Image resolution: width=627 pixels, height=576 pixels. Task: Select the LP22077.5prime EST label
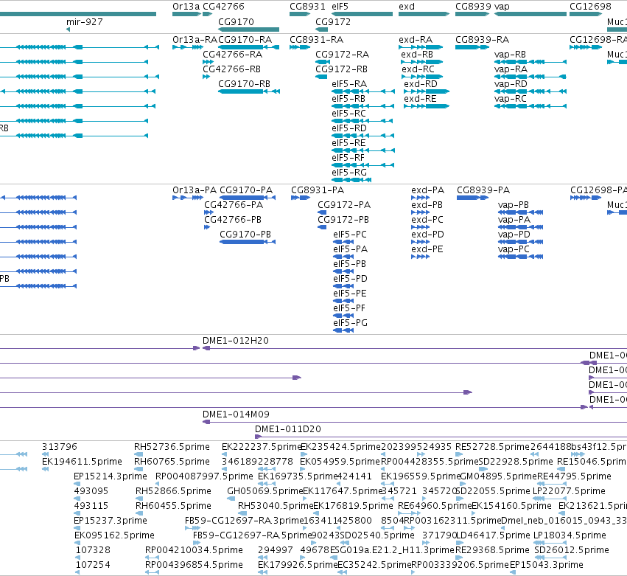(x=570, y=491)
